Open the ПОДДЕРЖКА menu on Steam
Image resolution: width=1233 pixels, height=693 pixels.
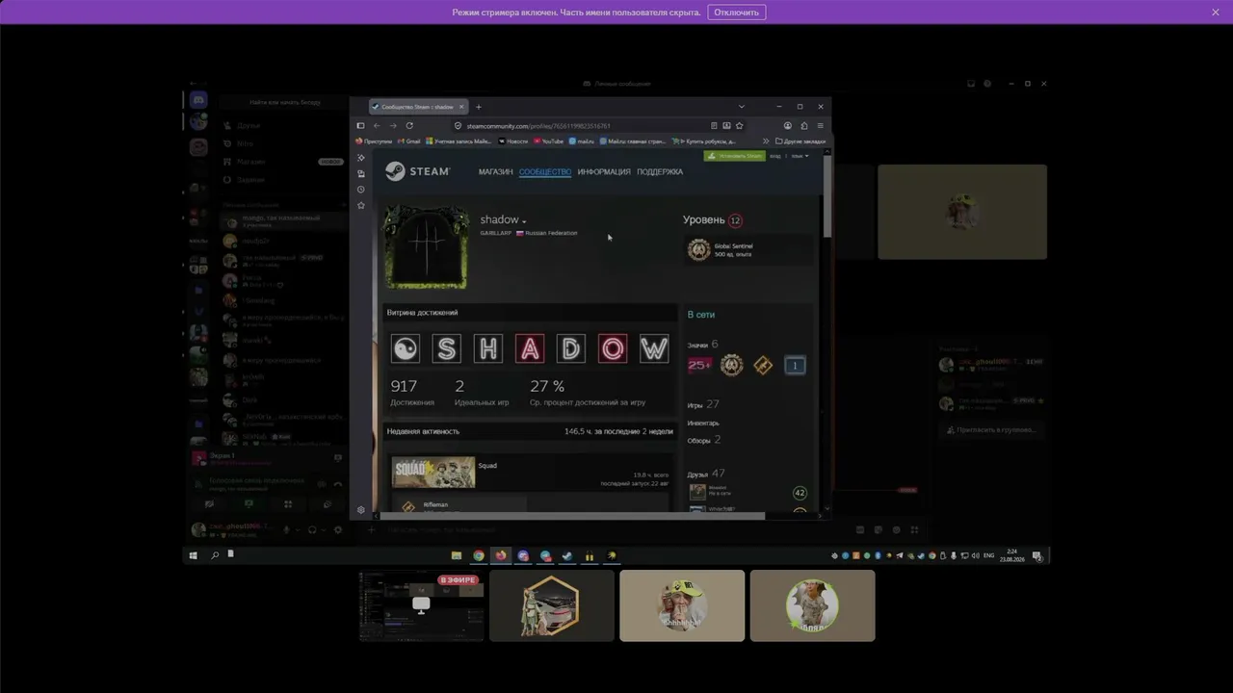pos(660,172)
